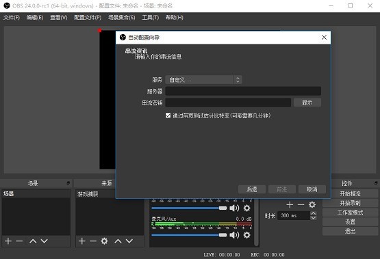Open source properties with the gear icon

104,241
